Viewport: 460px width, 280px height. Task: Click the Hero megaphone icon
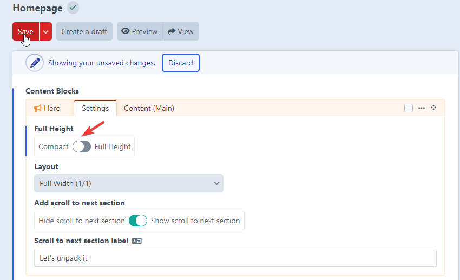38,108
